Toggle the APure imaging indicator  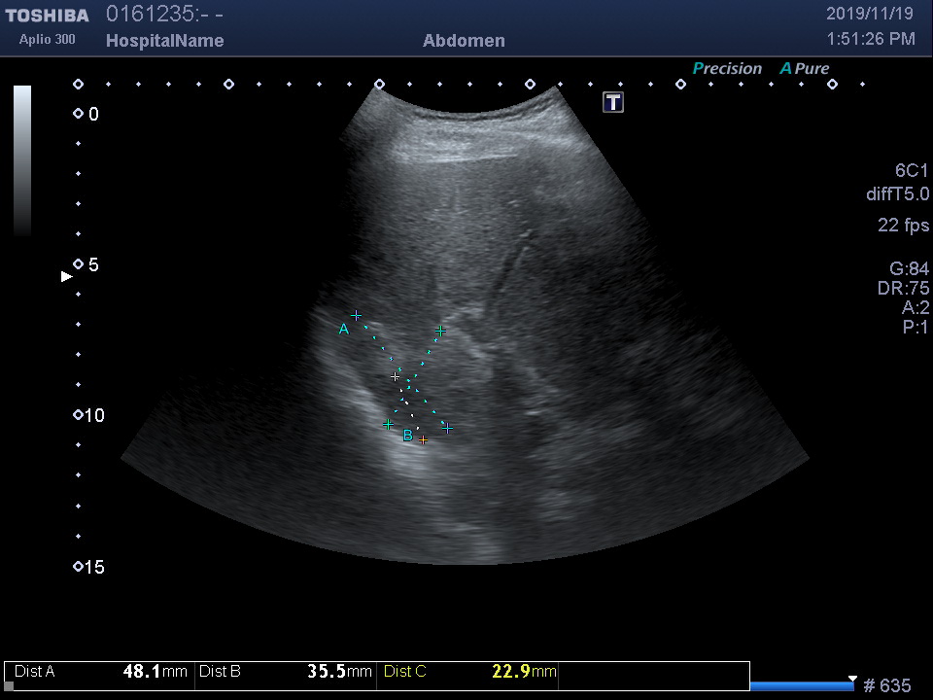(x=805, y=69)
